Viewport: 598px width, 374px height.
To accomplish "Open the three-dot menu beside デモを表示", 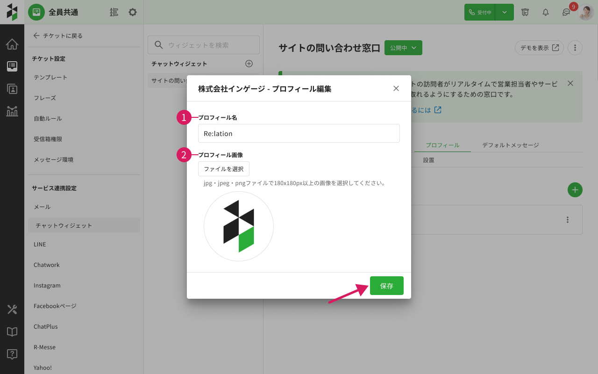I will pyautogui.click(x=575, y=48).
